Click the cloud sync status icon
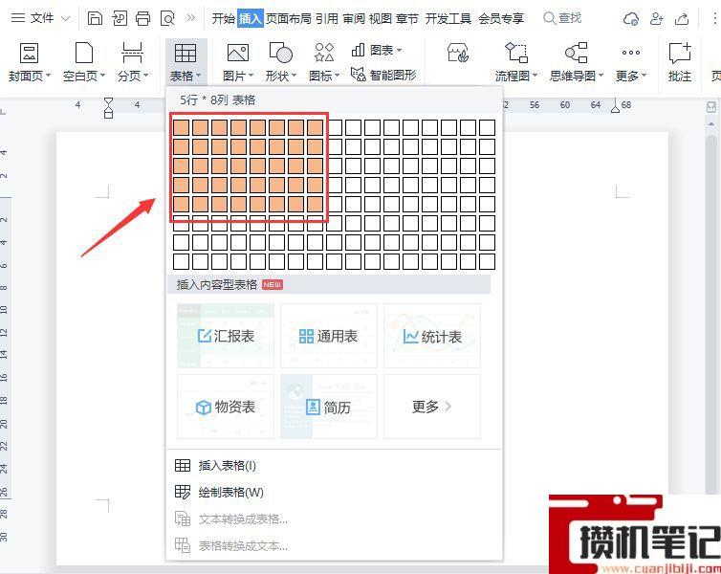This screenshot has height=574, width=721. click(x=630, y=19)
